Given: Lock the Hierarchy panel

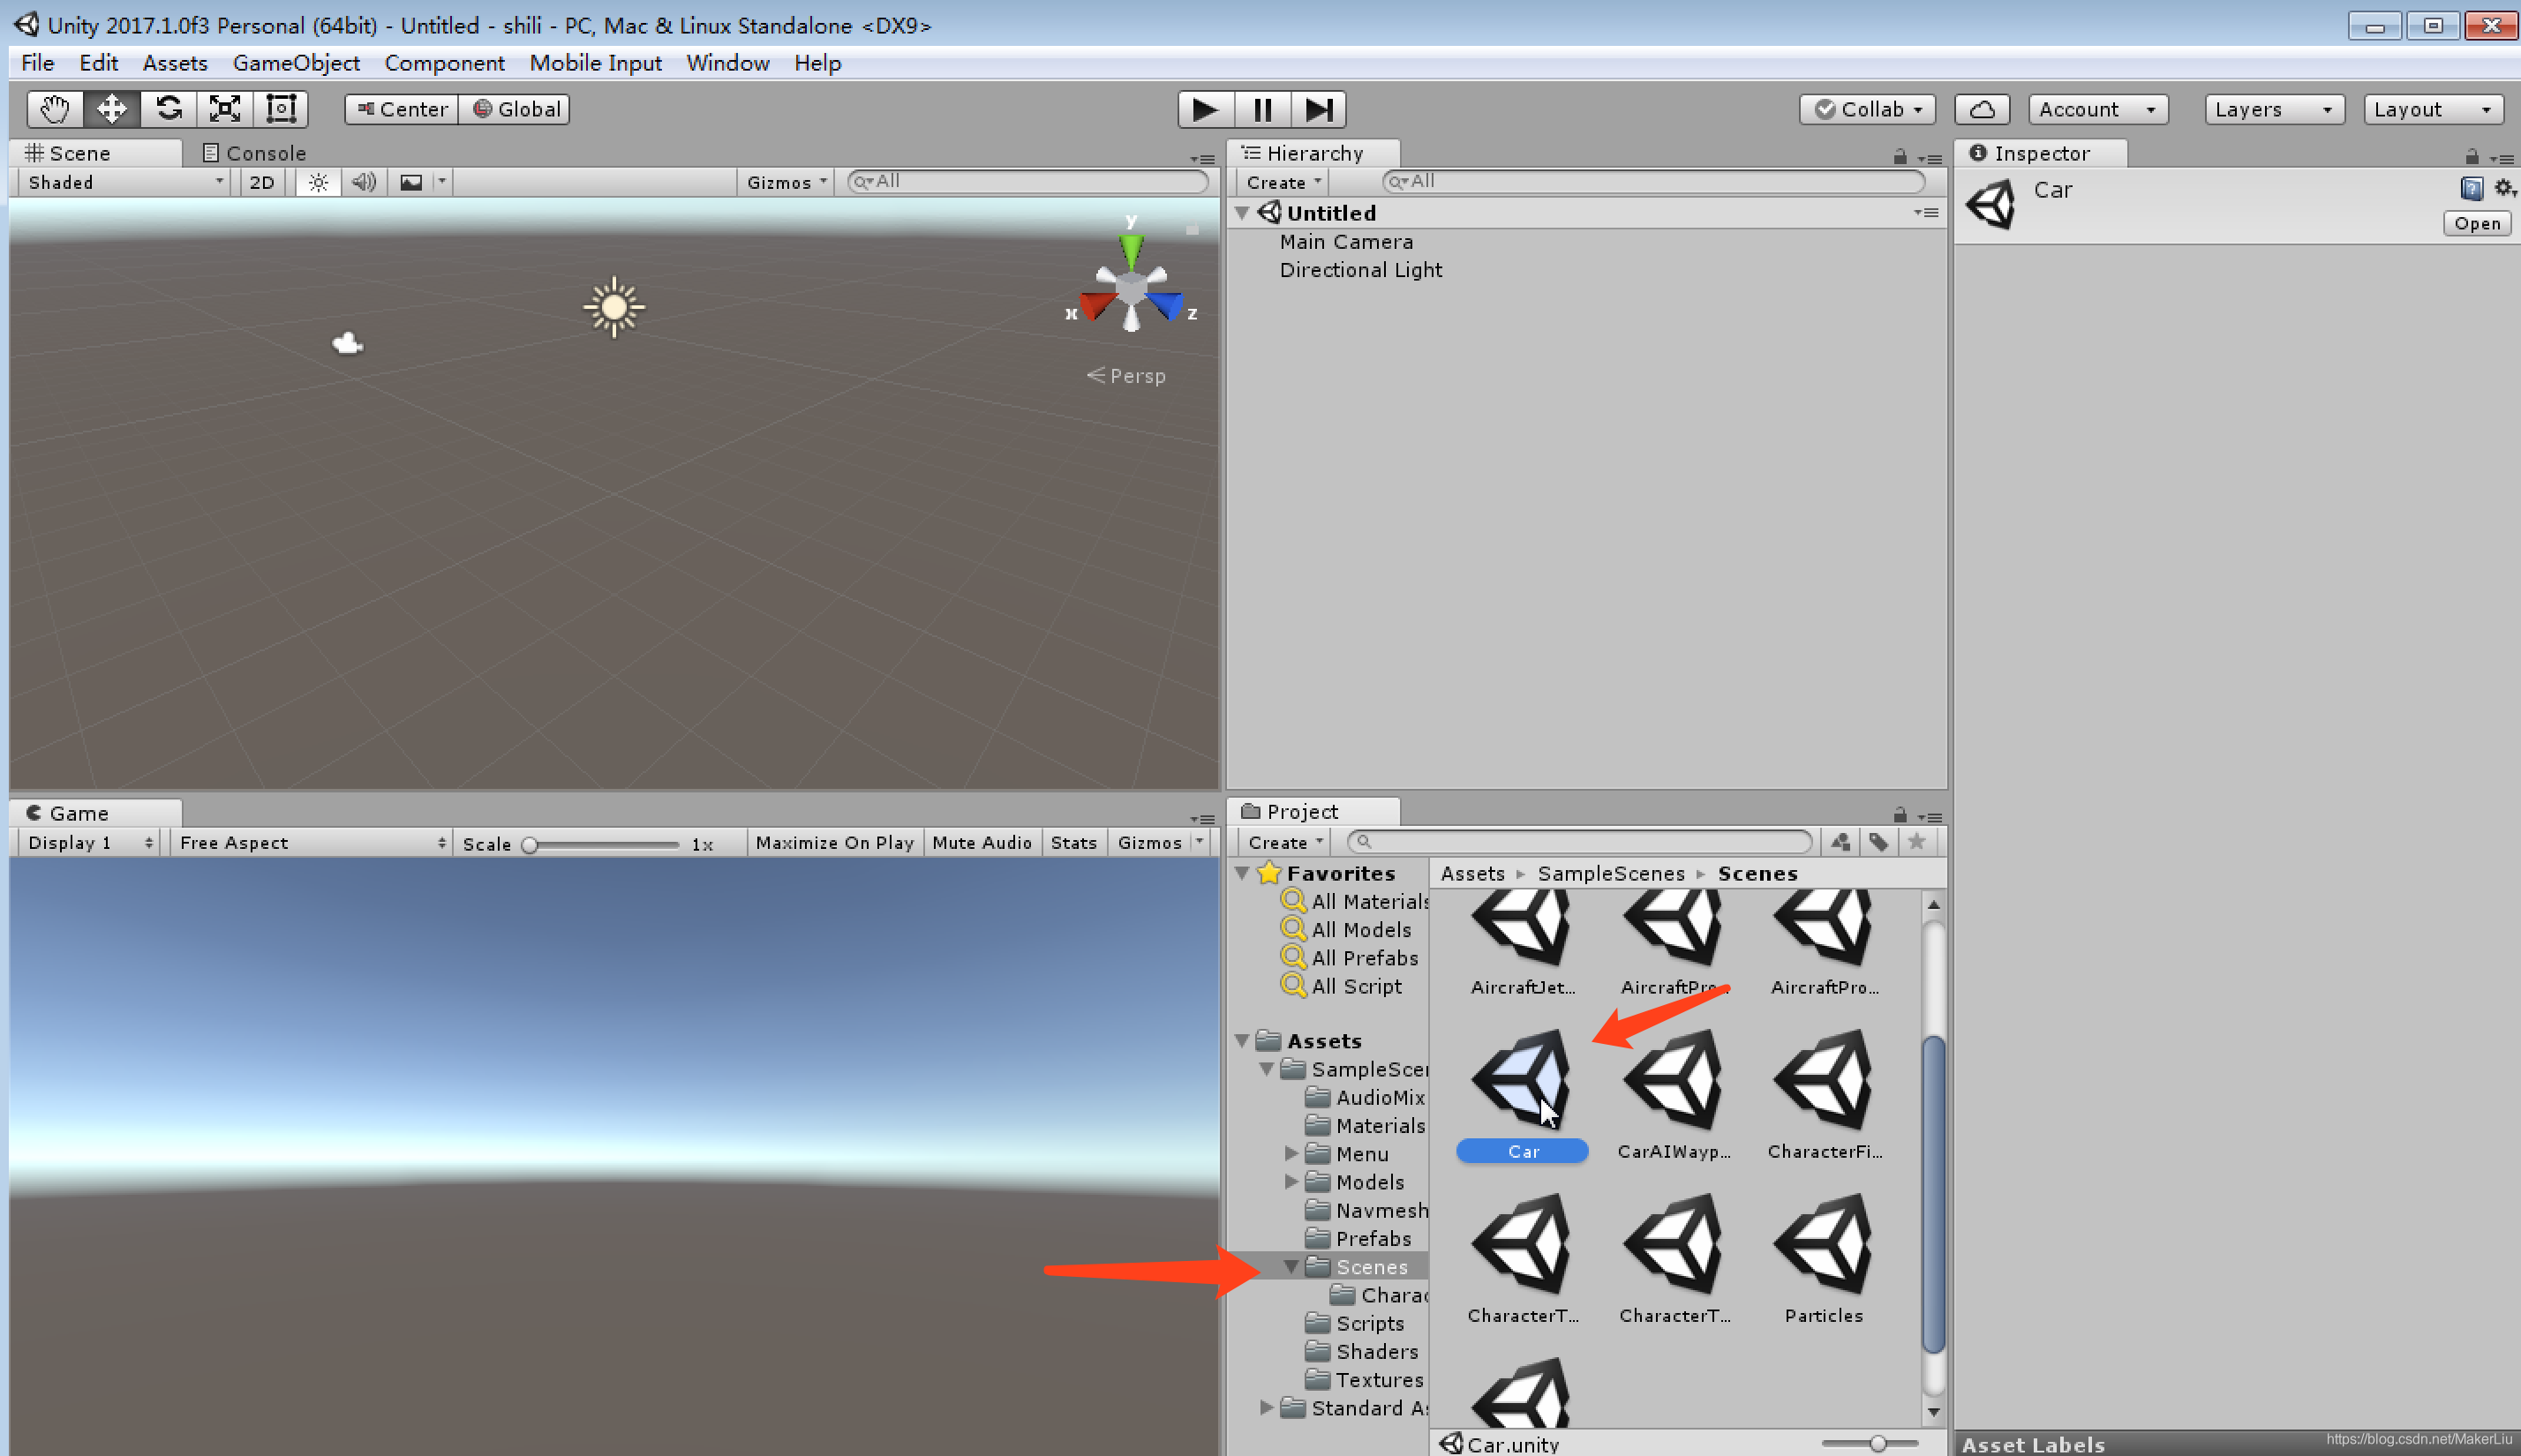Looking at the screenshot, I should 1899,157.
